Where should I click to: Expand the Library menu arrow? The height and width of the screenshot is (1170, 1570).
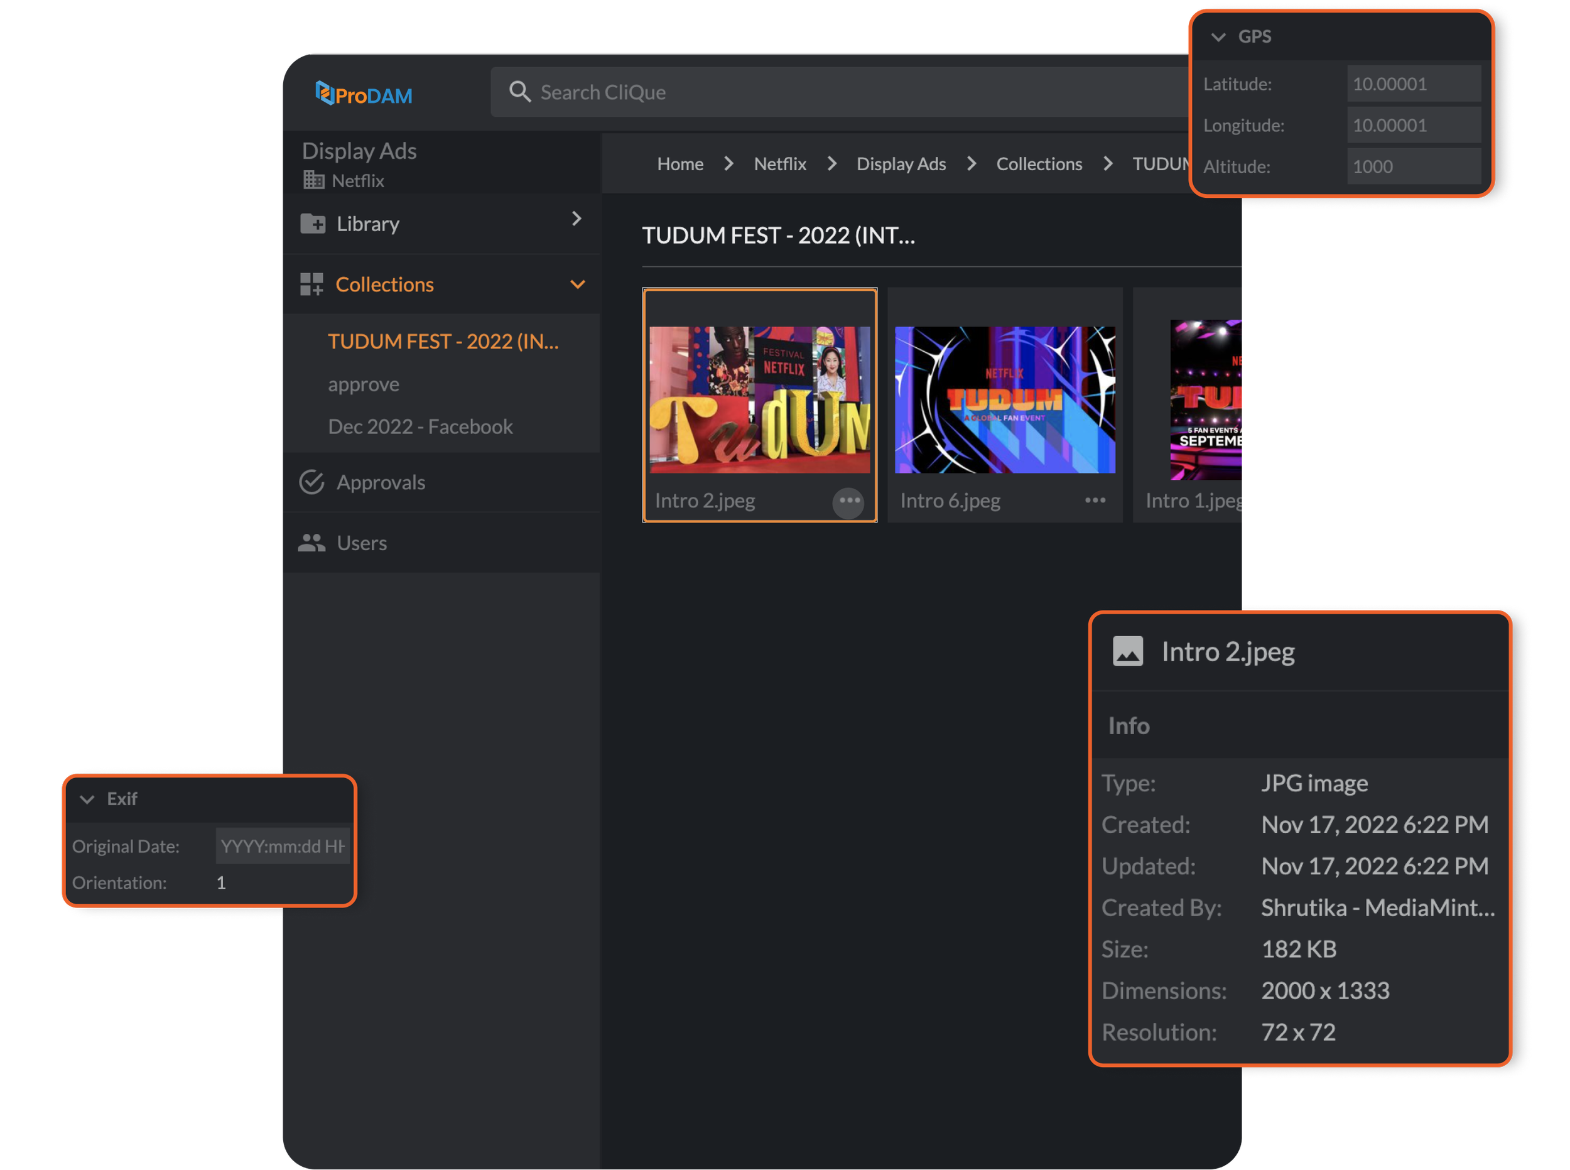(x=577, y=219)
